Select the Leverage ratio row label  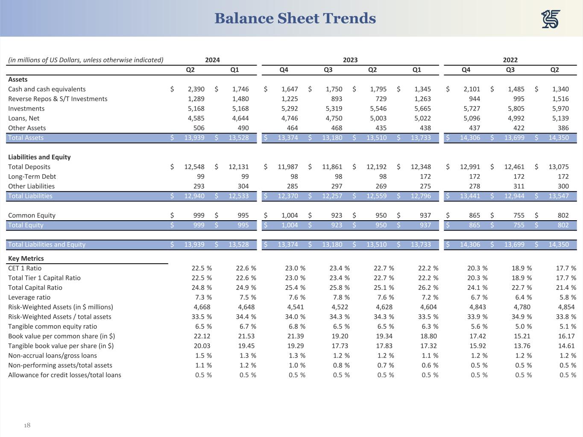pyautogui.click(x=29, y=297)
